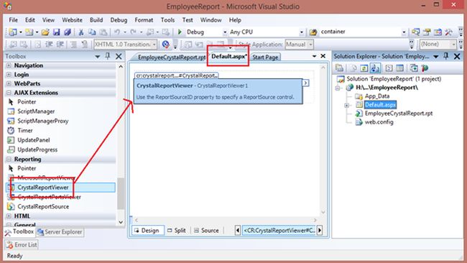Click ASP.NET Configuration icon in Solution Explorer
This screenshot has width=467, height=263.
coord(425,68)
